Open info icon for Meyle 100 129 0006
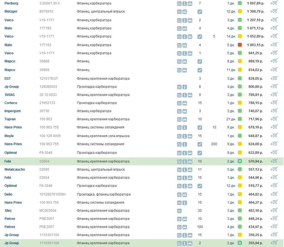Image resolution: width=284 pixels, height=247 pixels. 185,136
